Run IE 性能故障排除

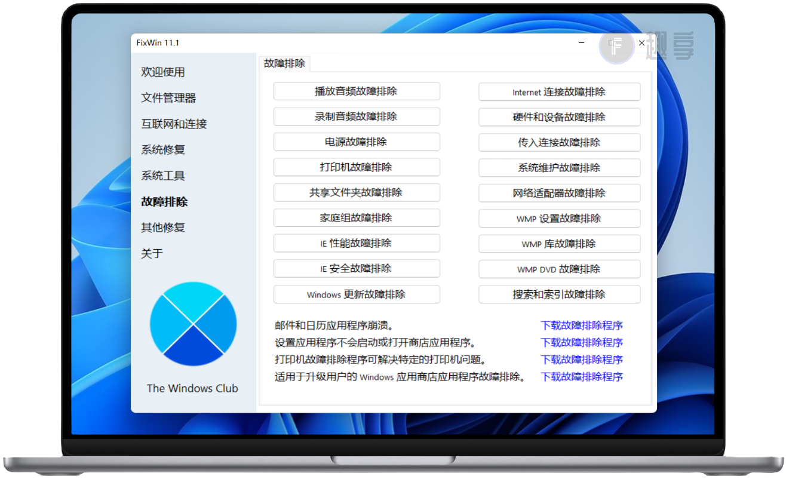(357, 243)
